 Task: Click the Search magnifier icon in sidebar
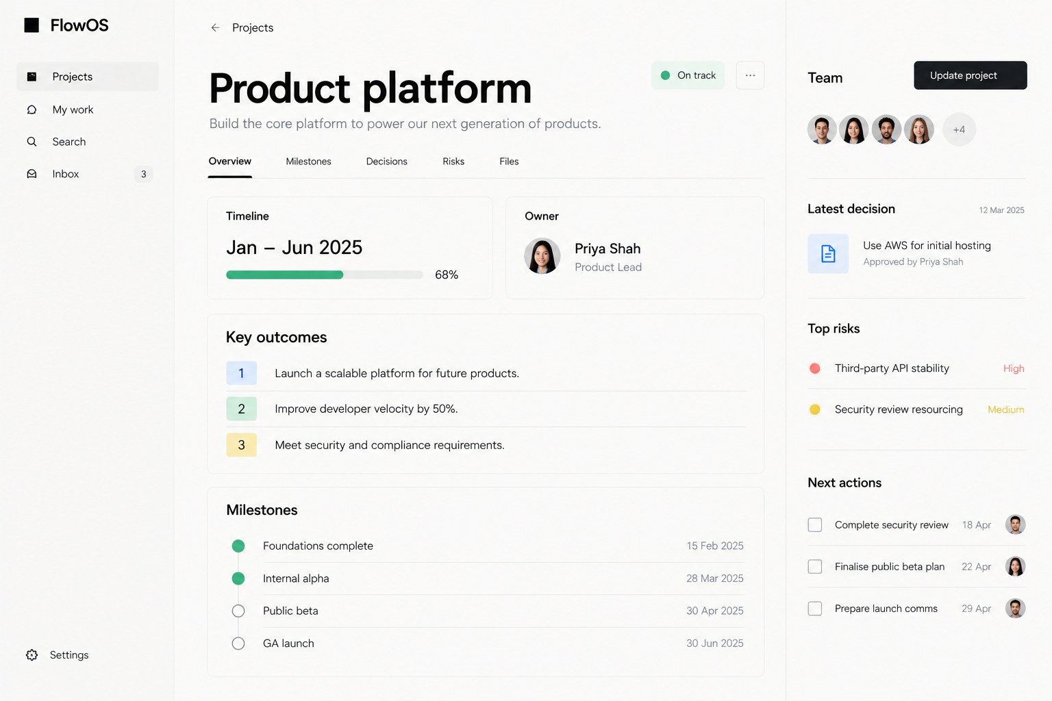click(32, 142)
